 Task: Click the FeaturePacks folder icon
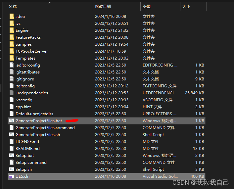point(12,37)
